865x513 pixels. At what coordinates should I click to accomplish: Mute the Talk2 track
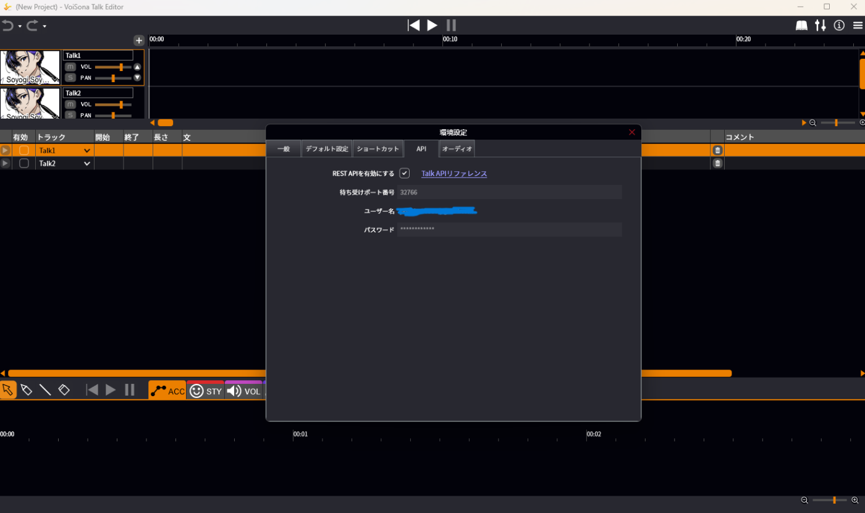(x=70, y=104)
